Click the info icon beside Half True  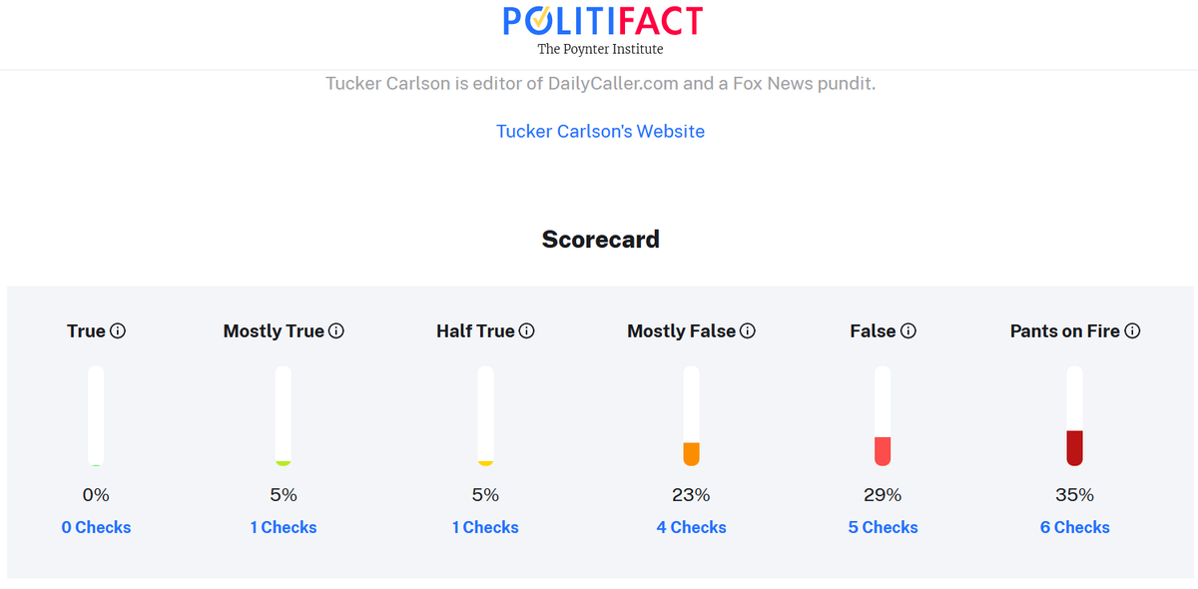(x=527, y=331)
